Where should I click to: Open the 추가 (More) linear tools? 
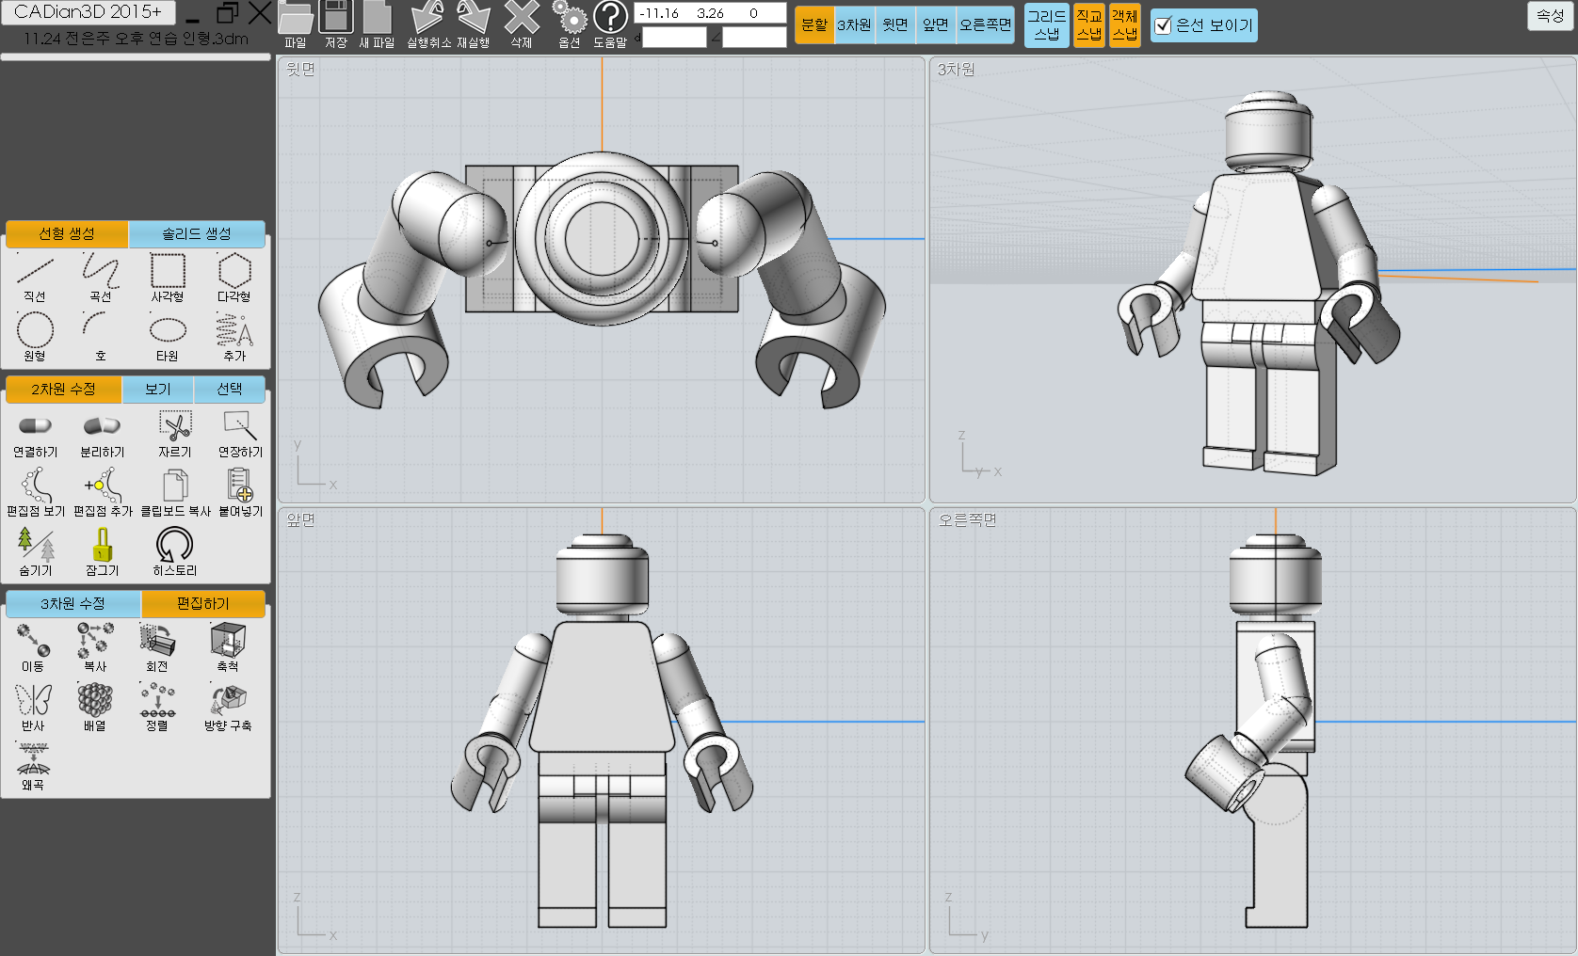234,331
